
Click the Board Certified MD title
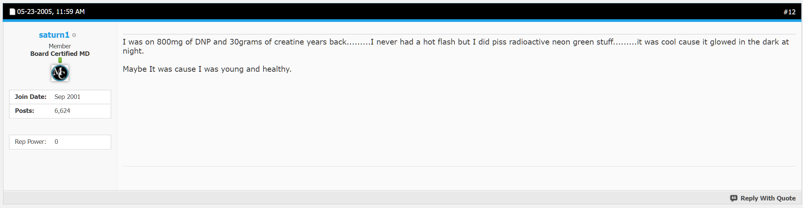tap(60, 54)
